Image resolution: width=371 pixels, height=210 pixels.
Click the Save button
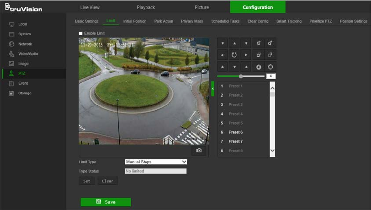[106, 202]
